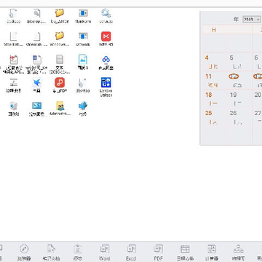Open the table-grid schedule tool in bottom bar
The width and height of the screenshot is (262, 262).
pyautogui.click(x=185, y=249)
